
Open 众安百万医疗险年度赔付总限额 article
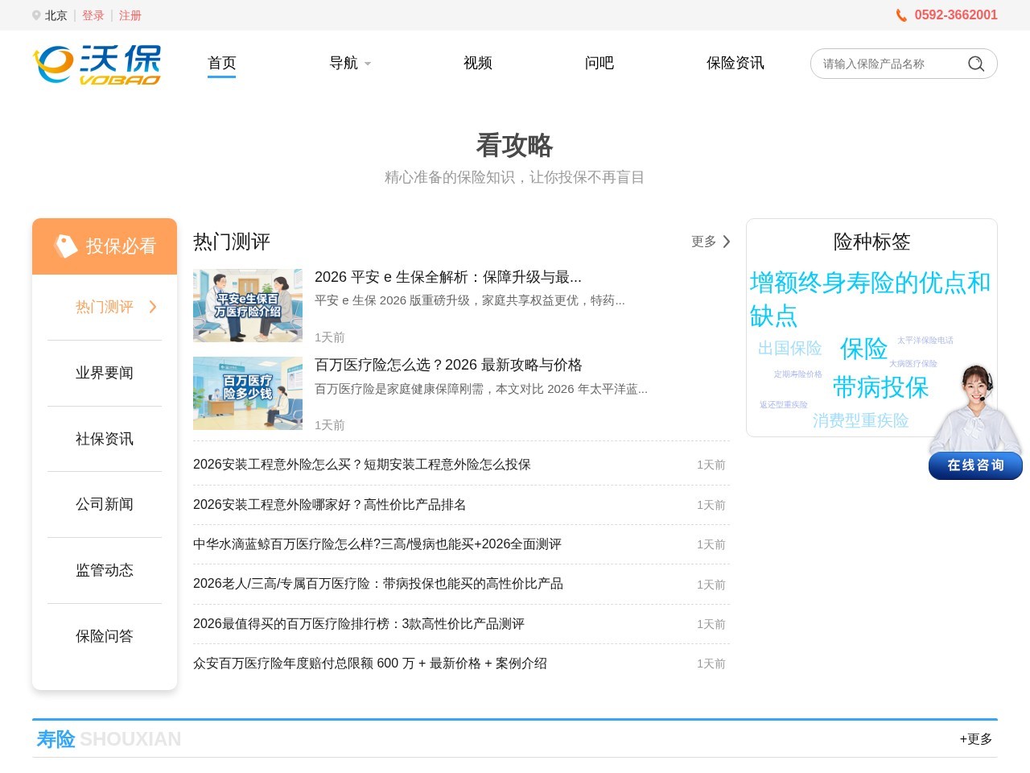click(x=370, y=663)
